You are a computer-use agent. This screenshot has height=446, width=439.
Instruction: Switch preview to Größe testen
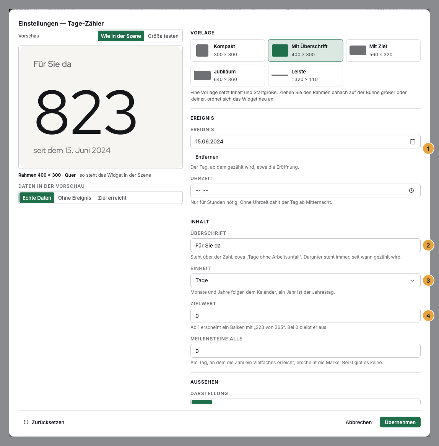tap(163, 36)
